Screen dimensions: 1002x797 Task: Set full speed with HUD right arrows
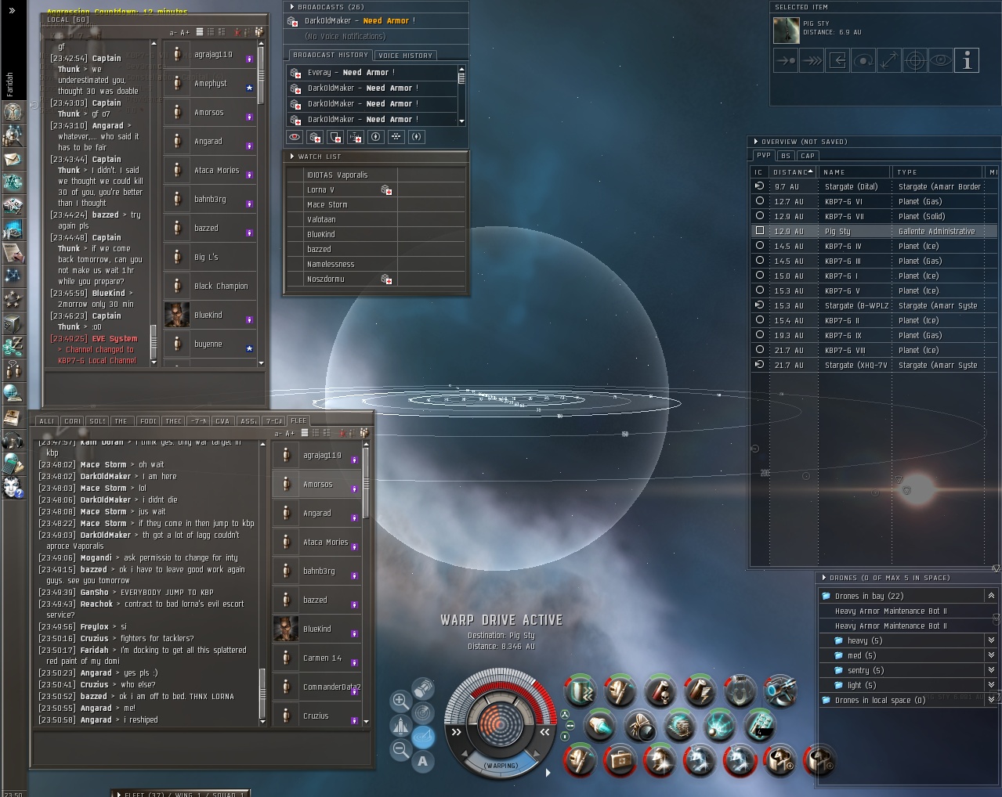544,733
